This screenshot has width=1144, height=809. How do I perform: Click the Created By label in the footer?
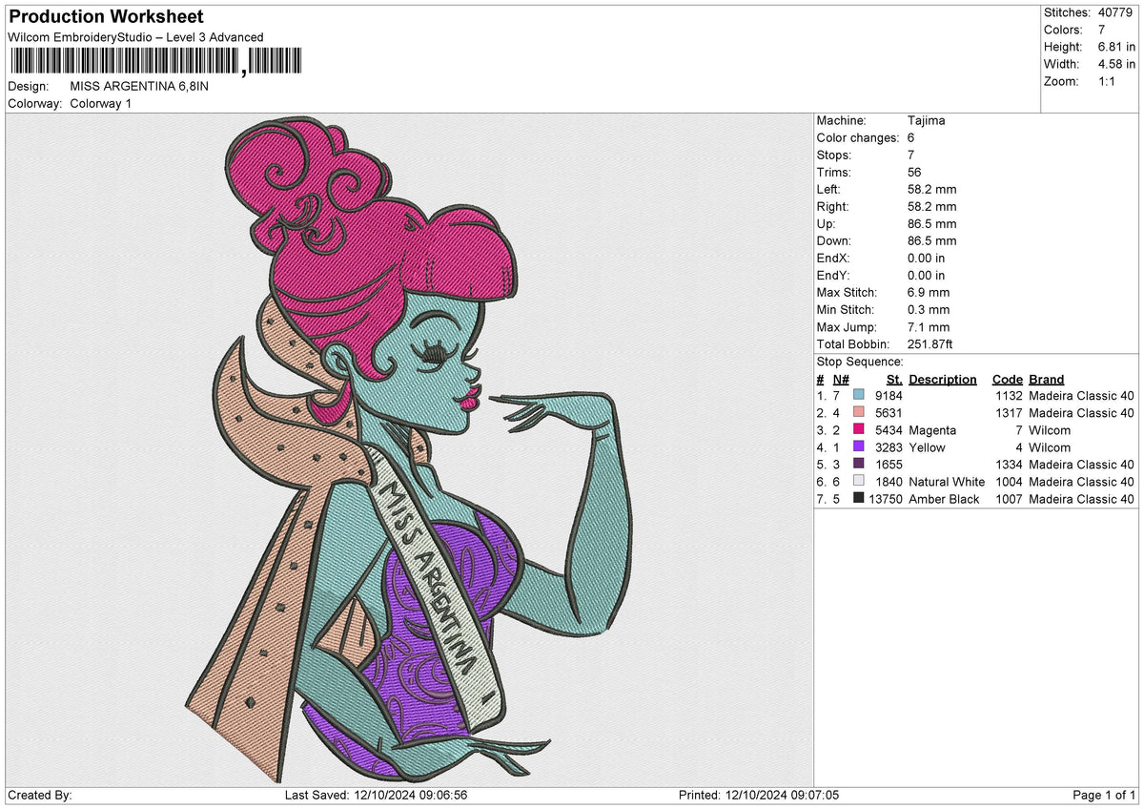(x=40, y=795)
